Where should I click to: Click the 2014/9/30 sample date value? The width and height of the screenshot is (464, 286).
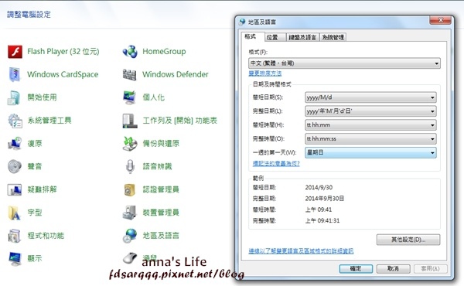[x=319, y=188]
